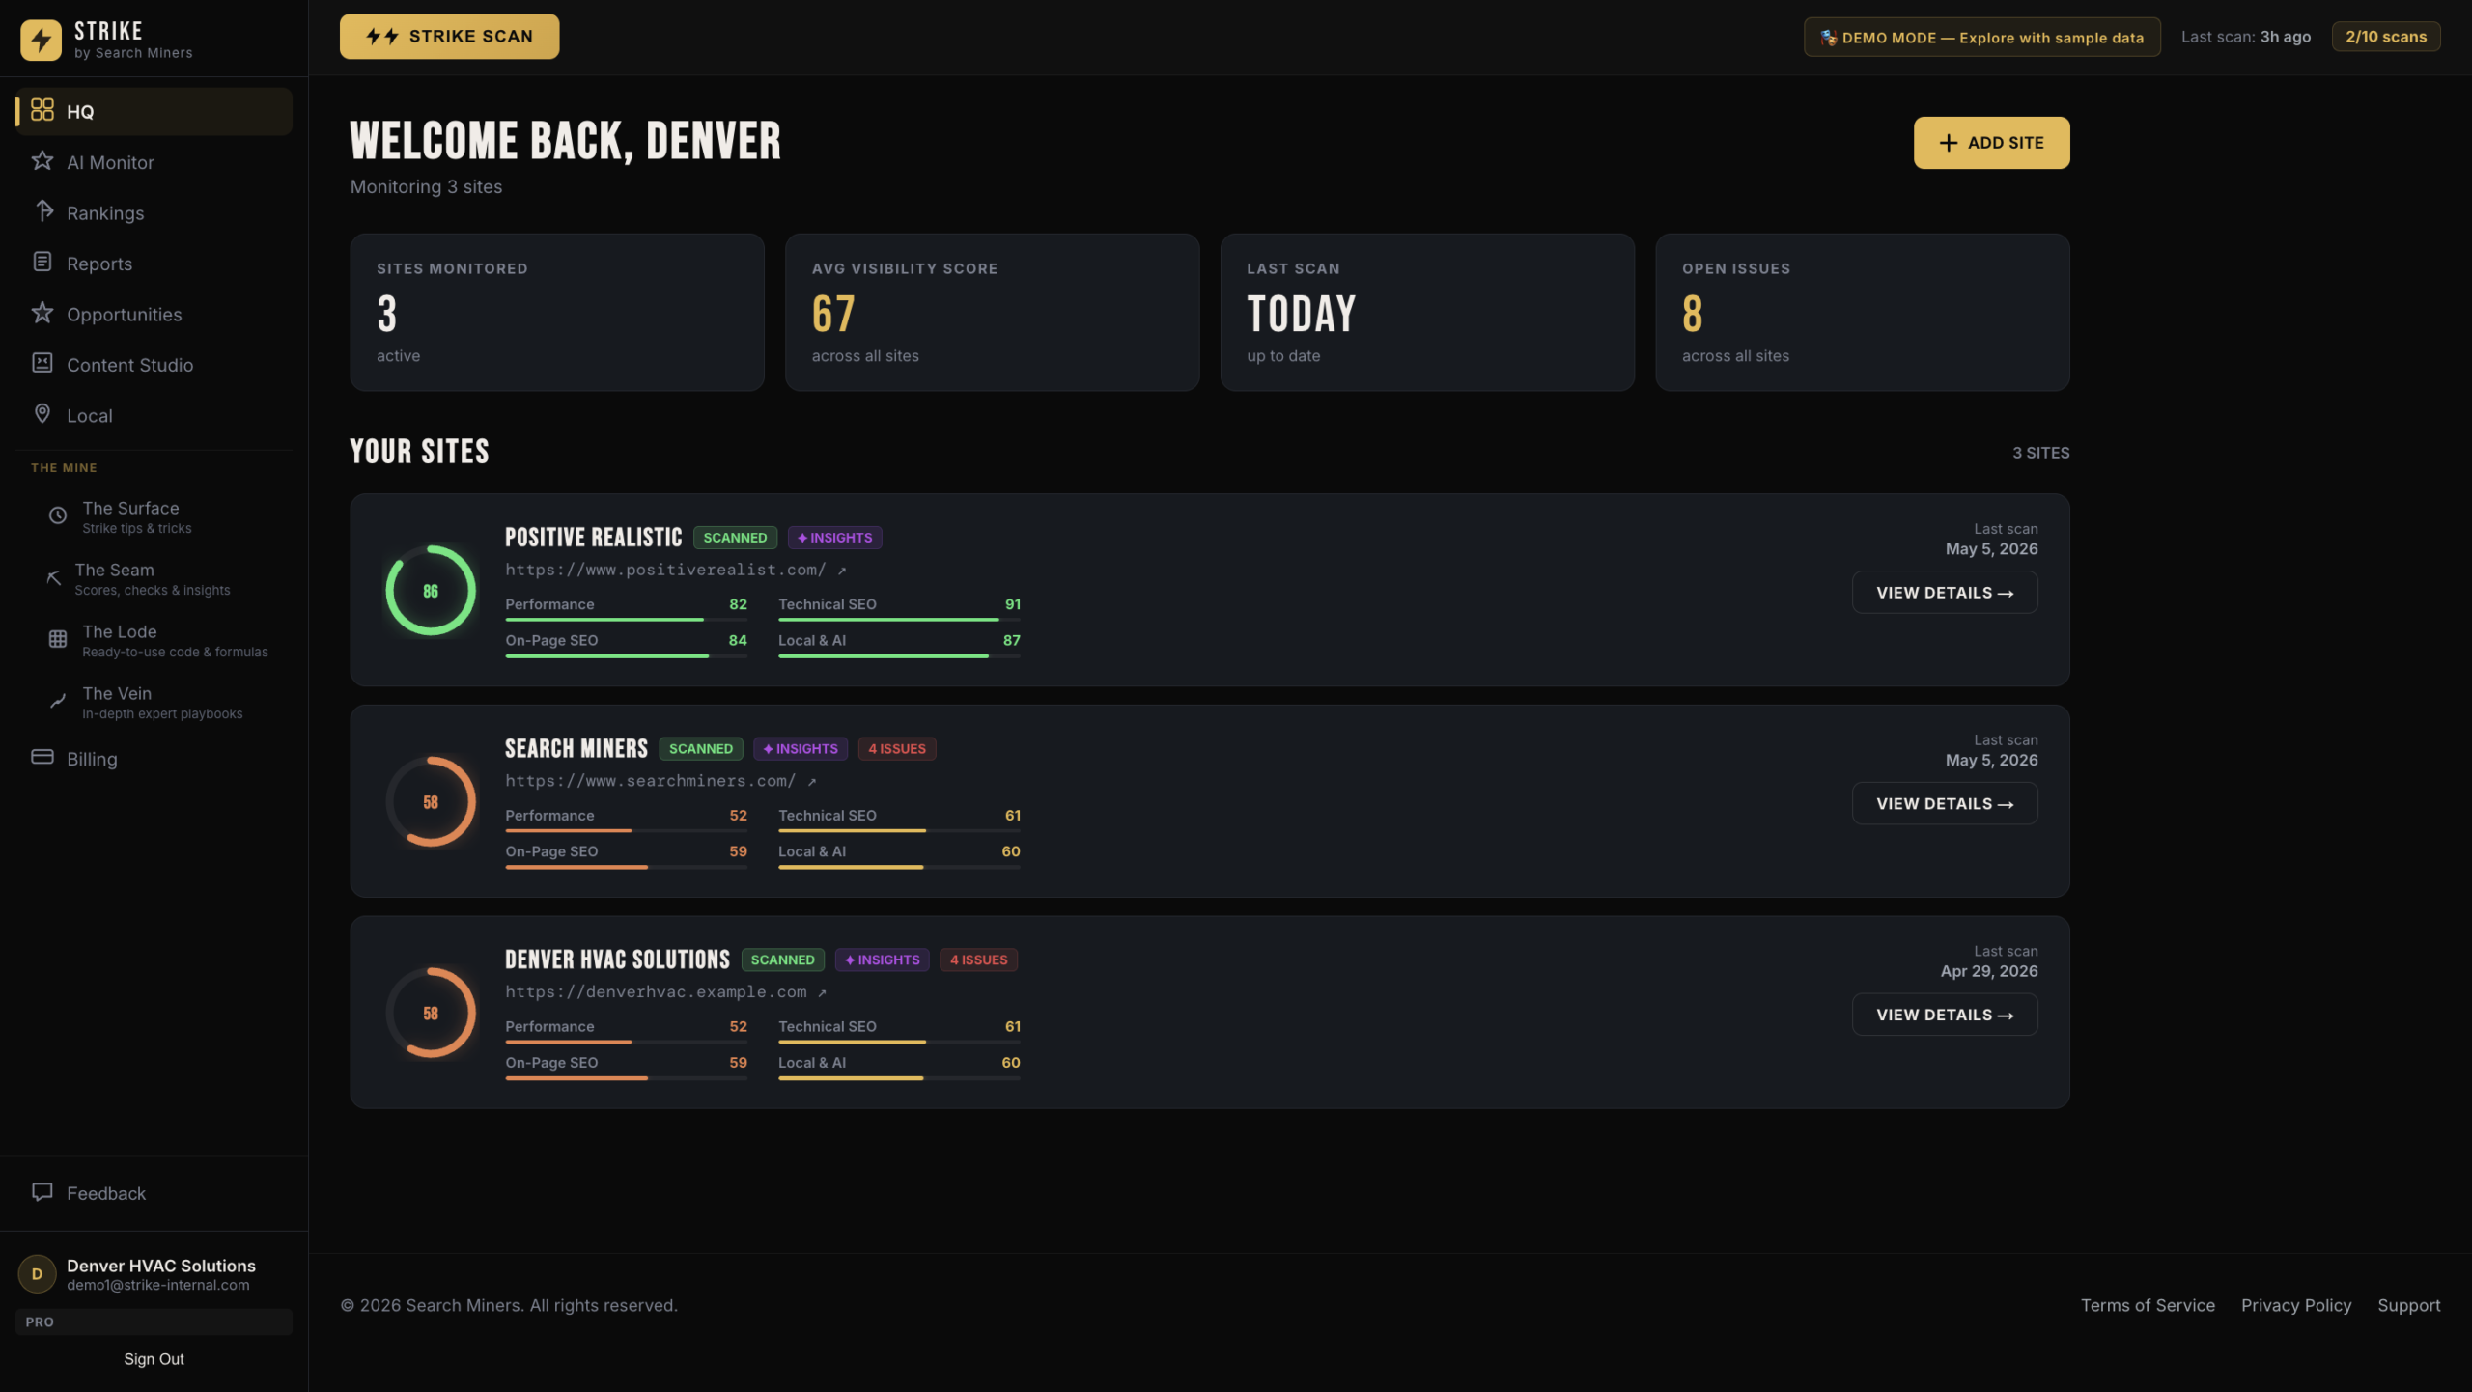The image size is (2472, 1392).
Task: View details for Denver HVAC Solutions
Action: (x=1945, y=1016)
